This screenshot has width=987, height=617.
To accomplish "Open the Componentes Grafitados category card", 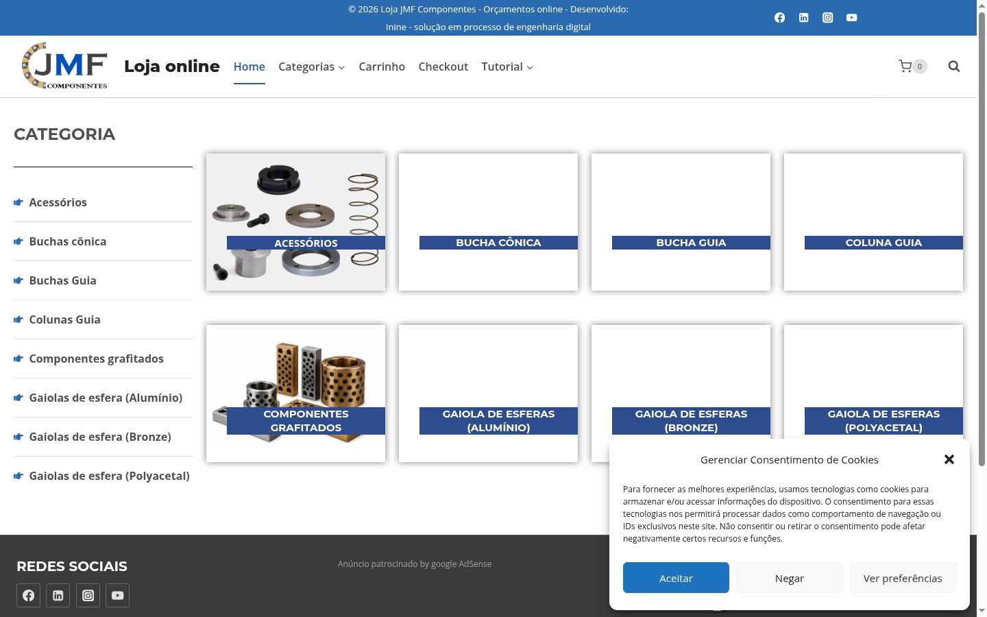I will pyautogui.click(x=295, y=394).
